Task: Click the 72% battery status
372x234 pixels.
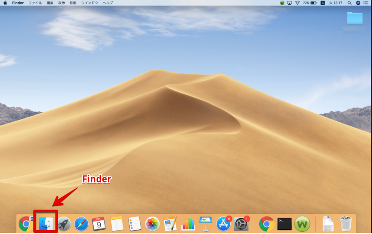Action: coord(310,3)
